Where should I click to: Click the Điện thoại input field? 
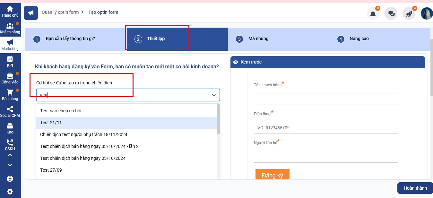point(326,128)
